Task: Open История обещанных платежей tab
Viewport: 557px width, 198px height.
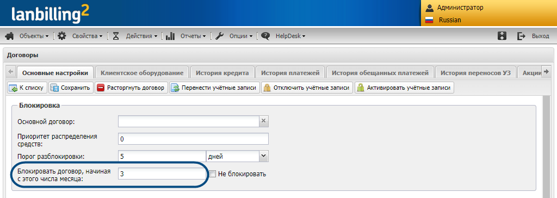Action: 380,73
